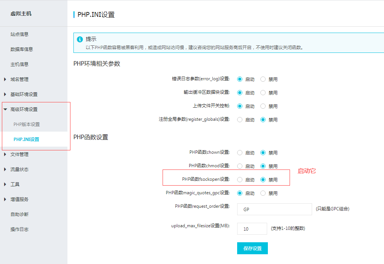Disable the error_log setting
The width and height of the screenshot is (384, 264).
click(263, 79)
